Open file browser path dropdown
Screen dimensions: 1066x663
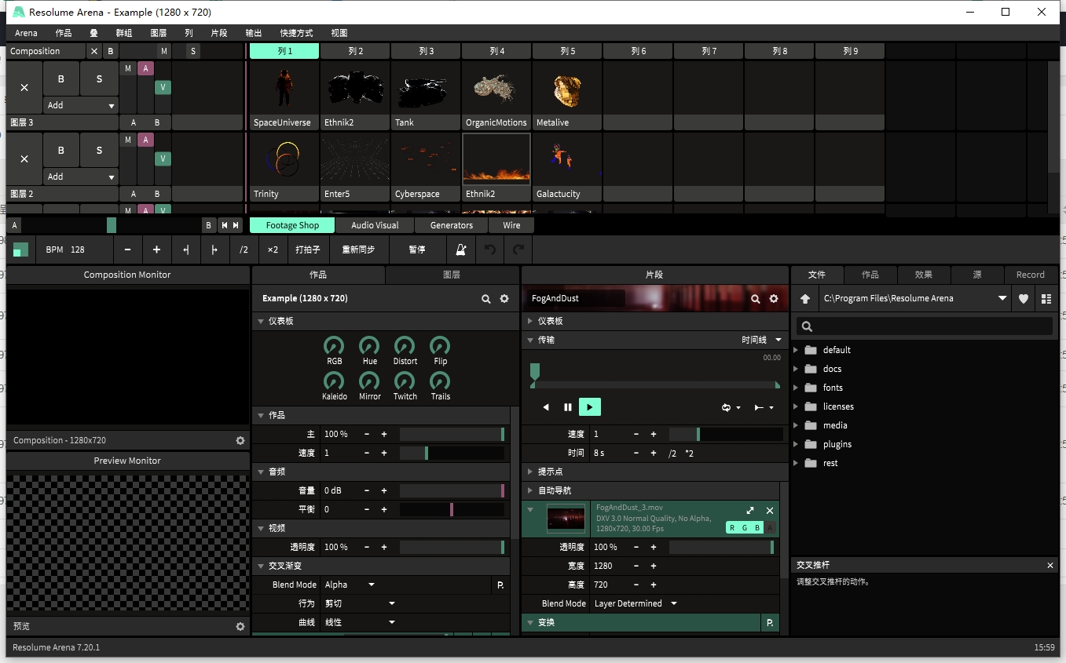click(1002, 299)
